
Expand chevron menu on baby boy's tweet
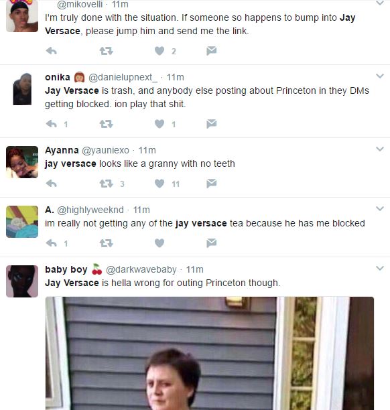click(x=380, y=268)
